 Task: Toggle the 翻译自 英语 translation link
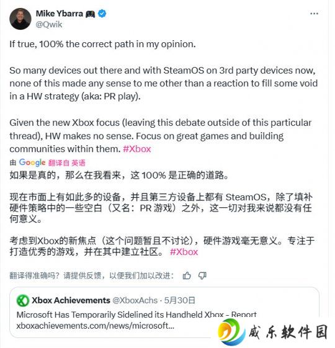(66, 163)
